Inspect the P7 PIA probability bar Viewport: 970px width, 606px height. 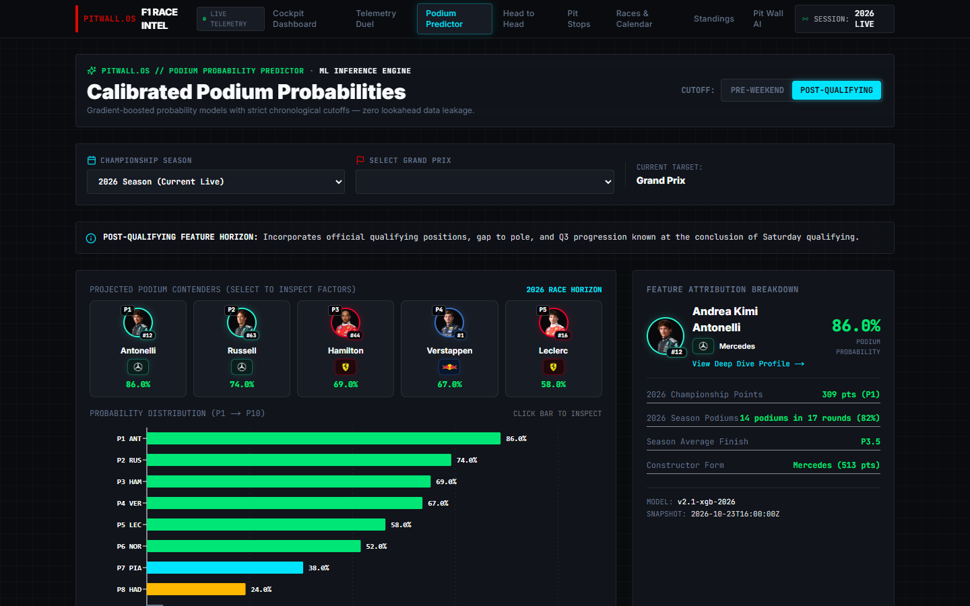tap(225, 568)
